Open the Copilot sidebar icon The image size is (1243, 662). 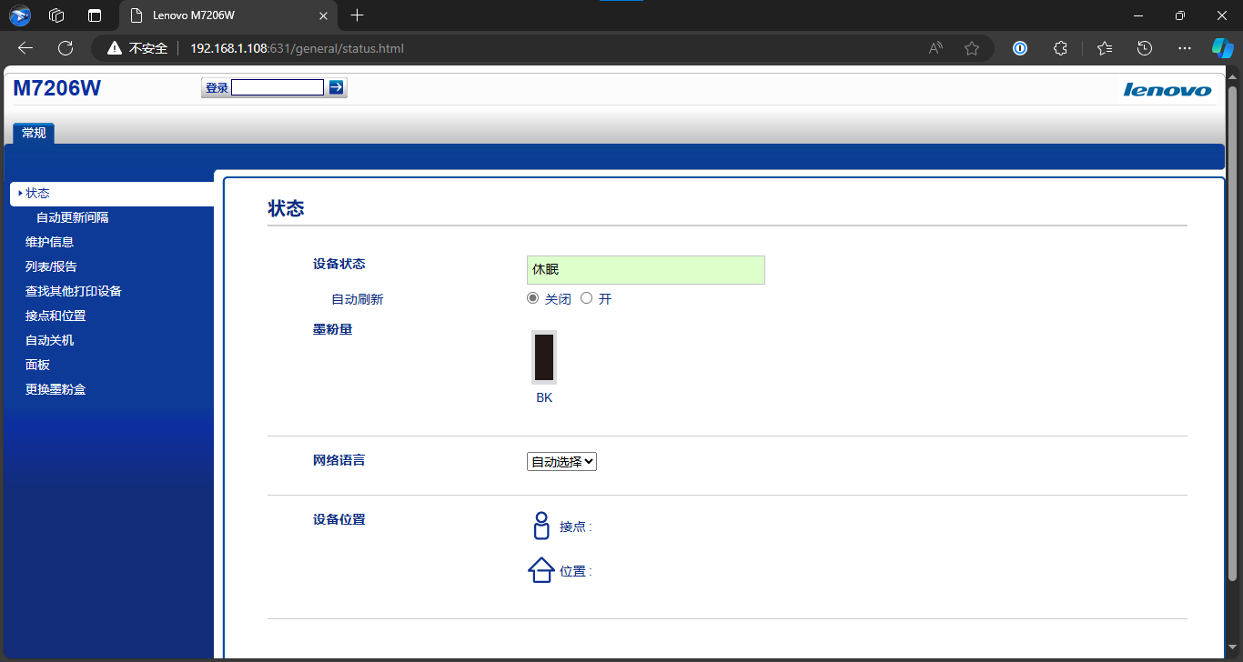[1222, 48]
